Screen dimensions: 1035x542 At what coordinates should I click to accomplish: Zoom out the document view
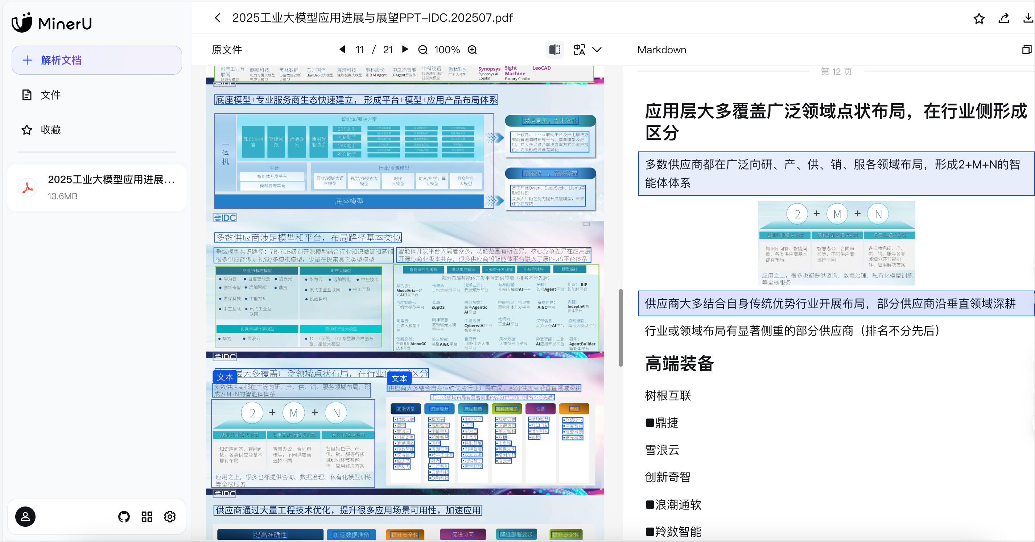coord(423,50)
